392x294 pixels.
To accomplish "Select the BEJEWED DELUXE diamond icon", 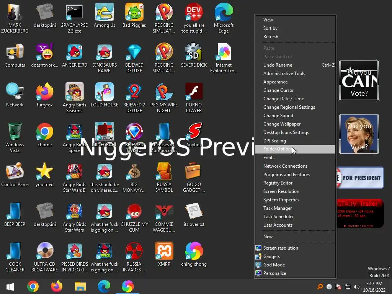I will (x=134, y=57).
